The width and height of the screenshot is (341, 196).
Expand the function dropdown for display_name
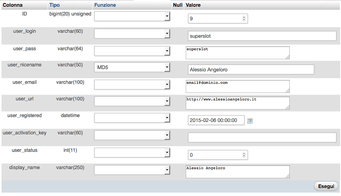(132, 170)
